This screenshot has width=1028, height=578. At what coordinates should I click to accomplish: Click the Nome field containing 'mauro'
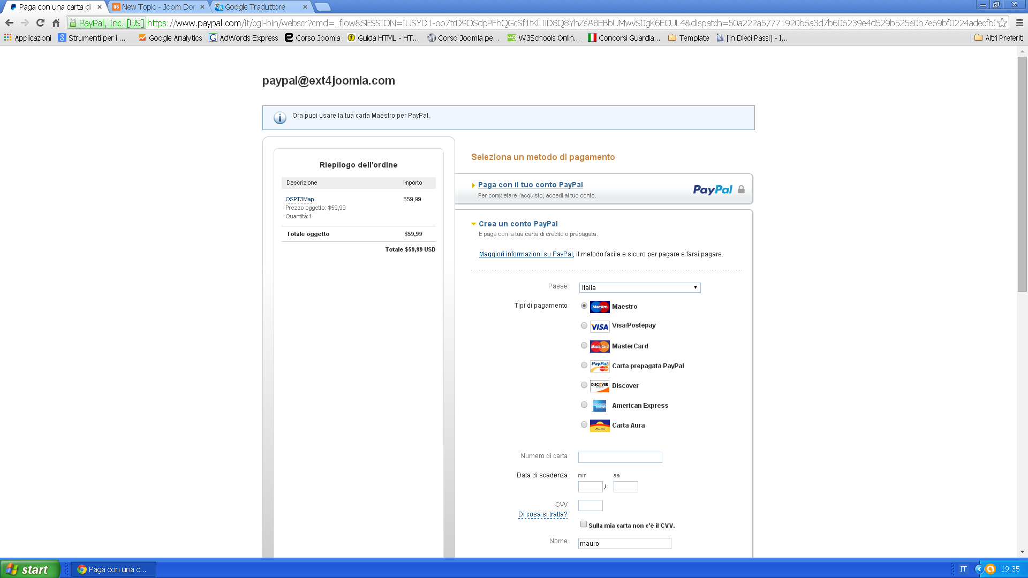pos(624,543)
